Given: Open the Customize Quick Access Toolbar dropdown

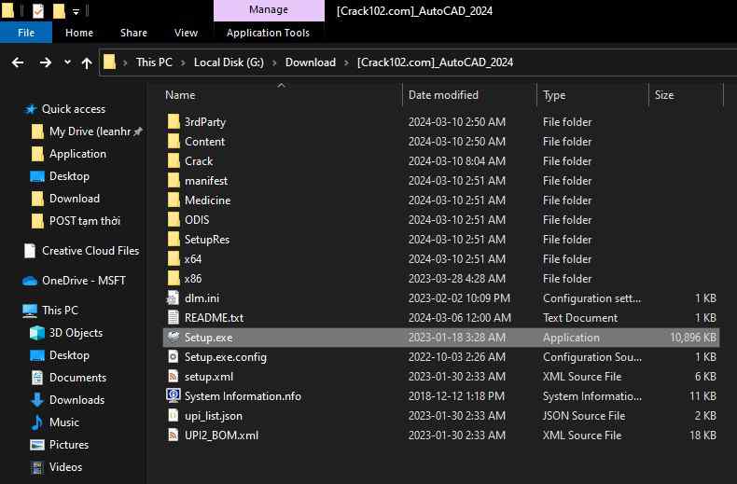Looking at the screenshot, I should (x=76, y=12).
